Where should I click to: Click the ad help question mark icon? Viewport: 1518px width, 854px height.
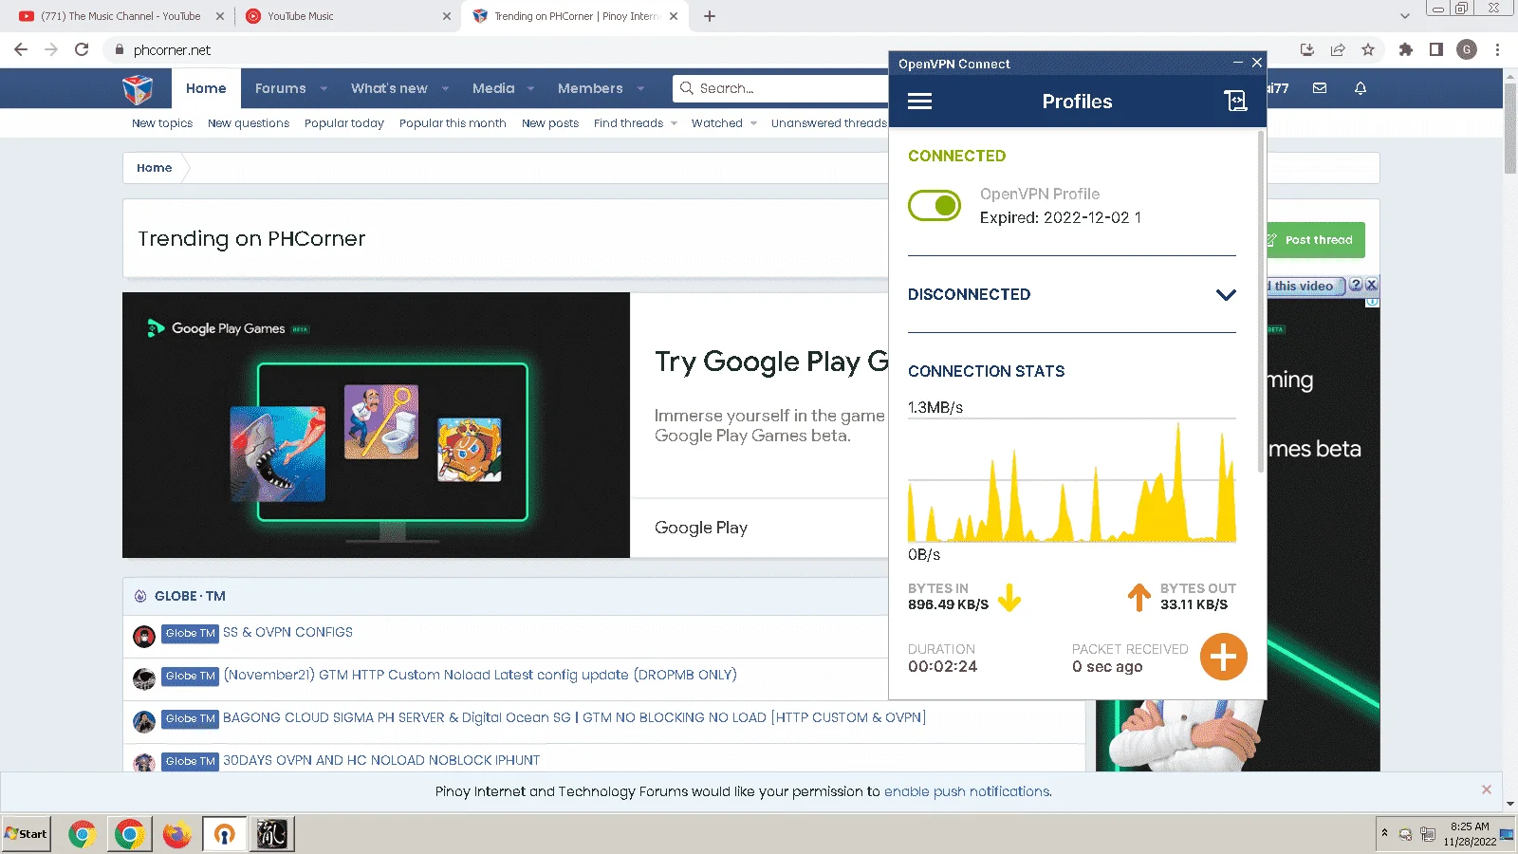point(1356,285)
